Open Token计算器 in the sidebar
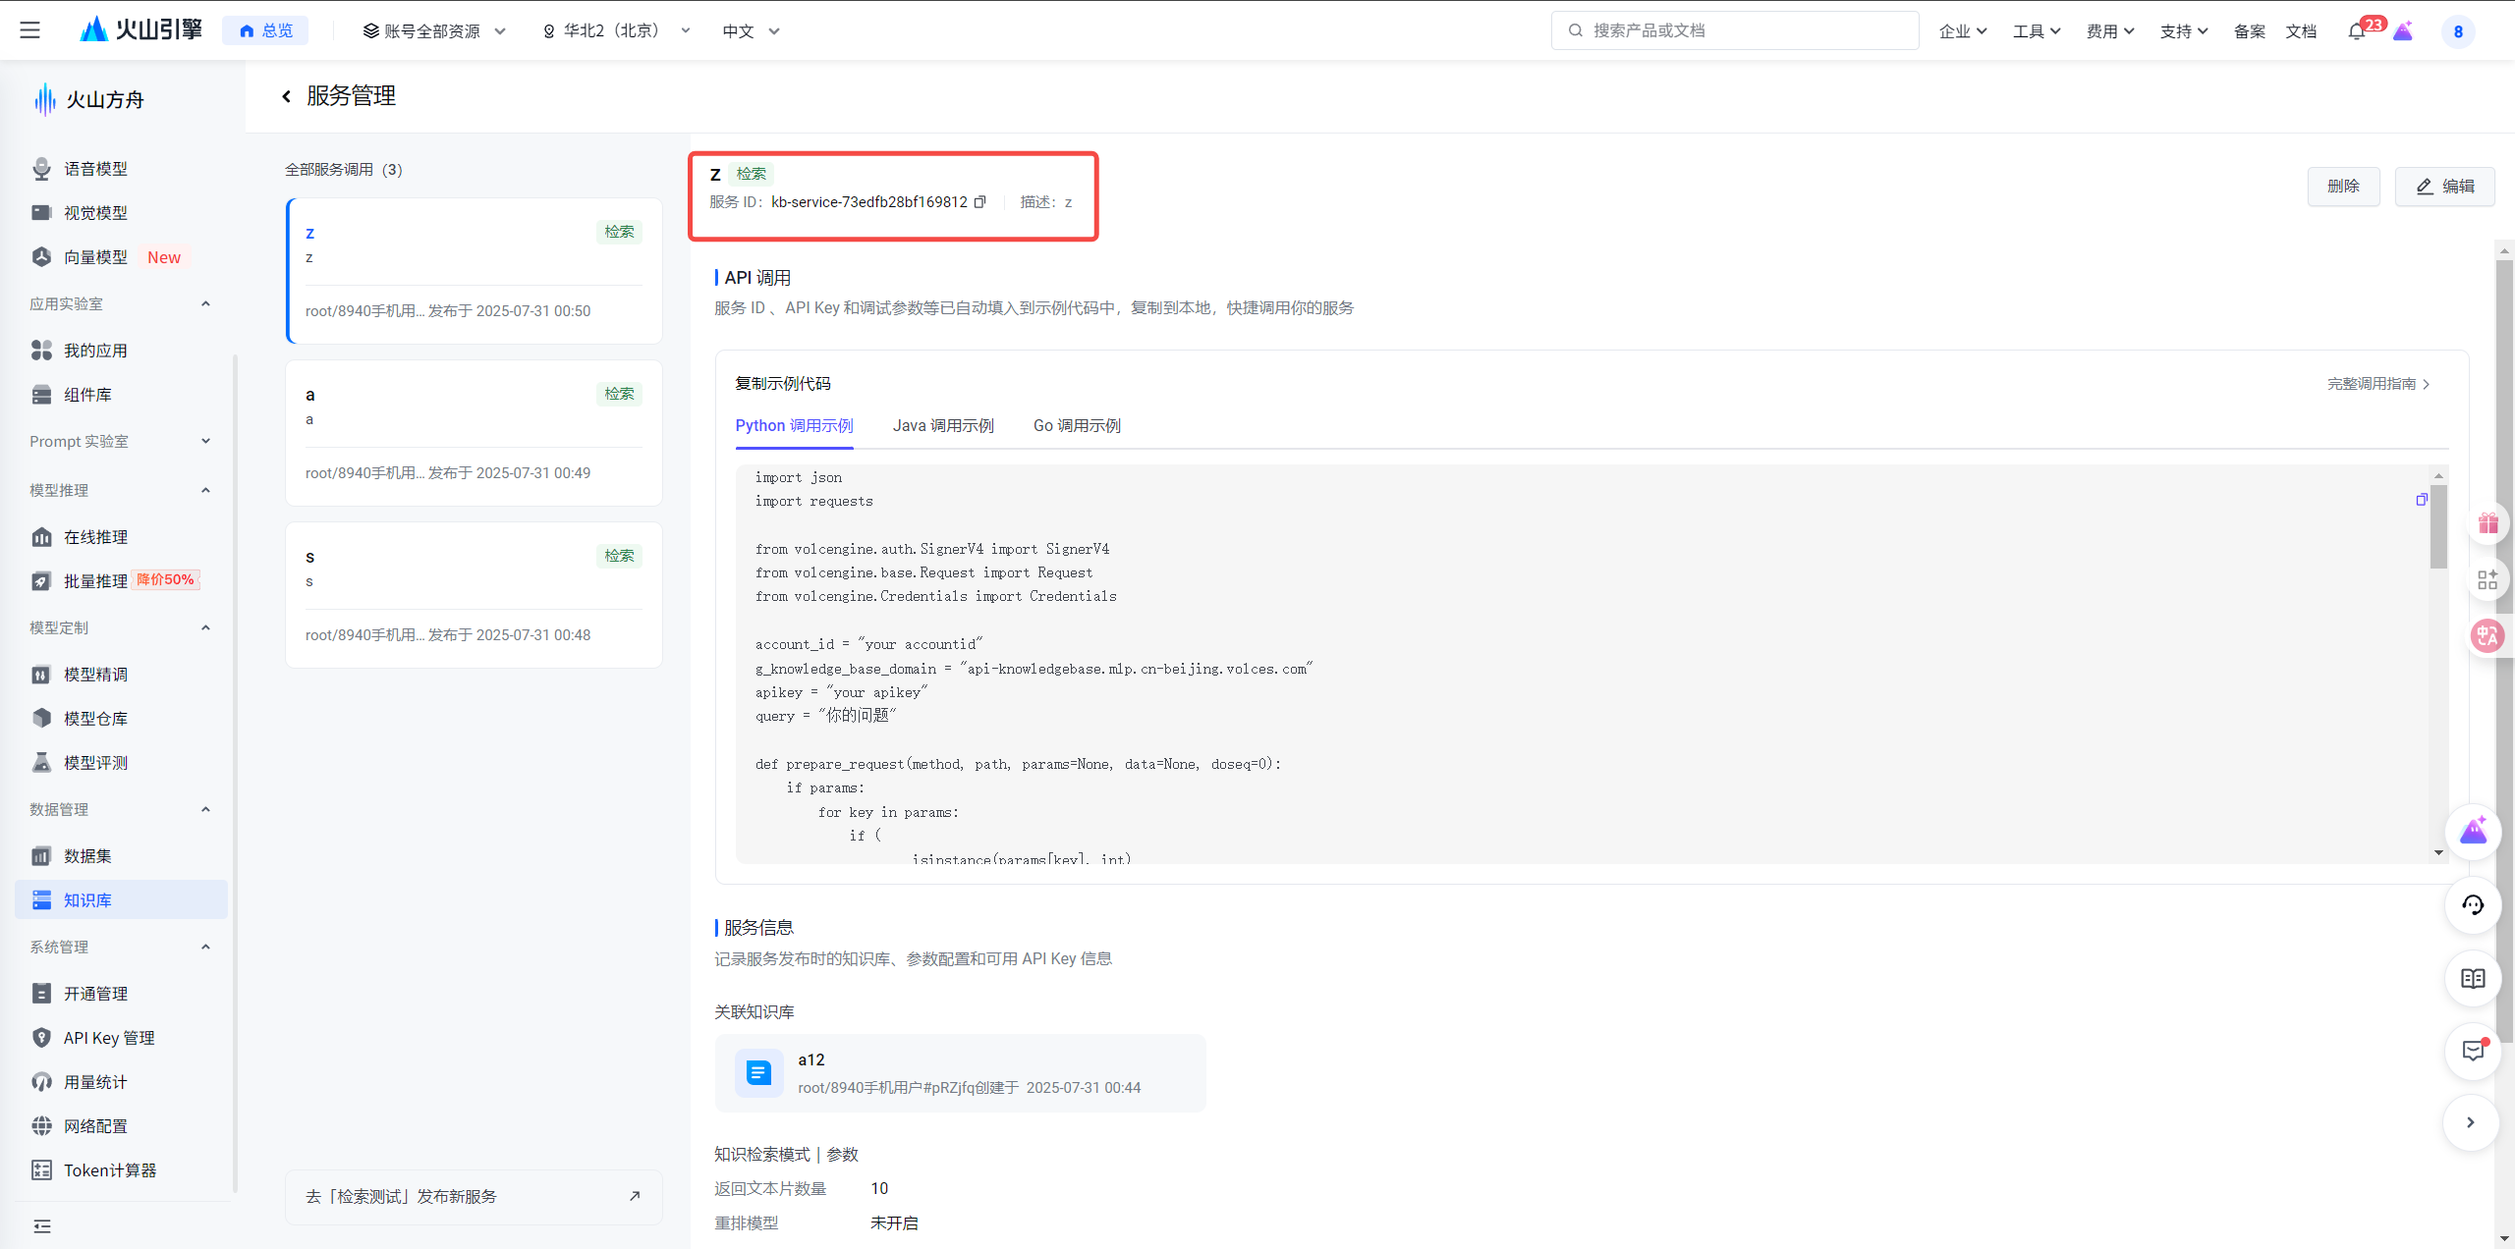Viewport: 2515px width, 1249px height. tap(121, 1170)
